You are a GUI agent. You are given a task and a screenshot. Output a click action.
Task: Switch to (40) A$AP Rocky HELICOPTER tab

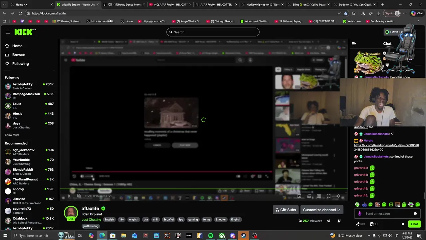tap(170, 5)
